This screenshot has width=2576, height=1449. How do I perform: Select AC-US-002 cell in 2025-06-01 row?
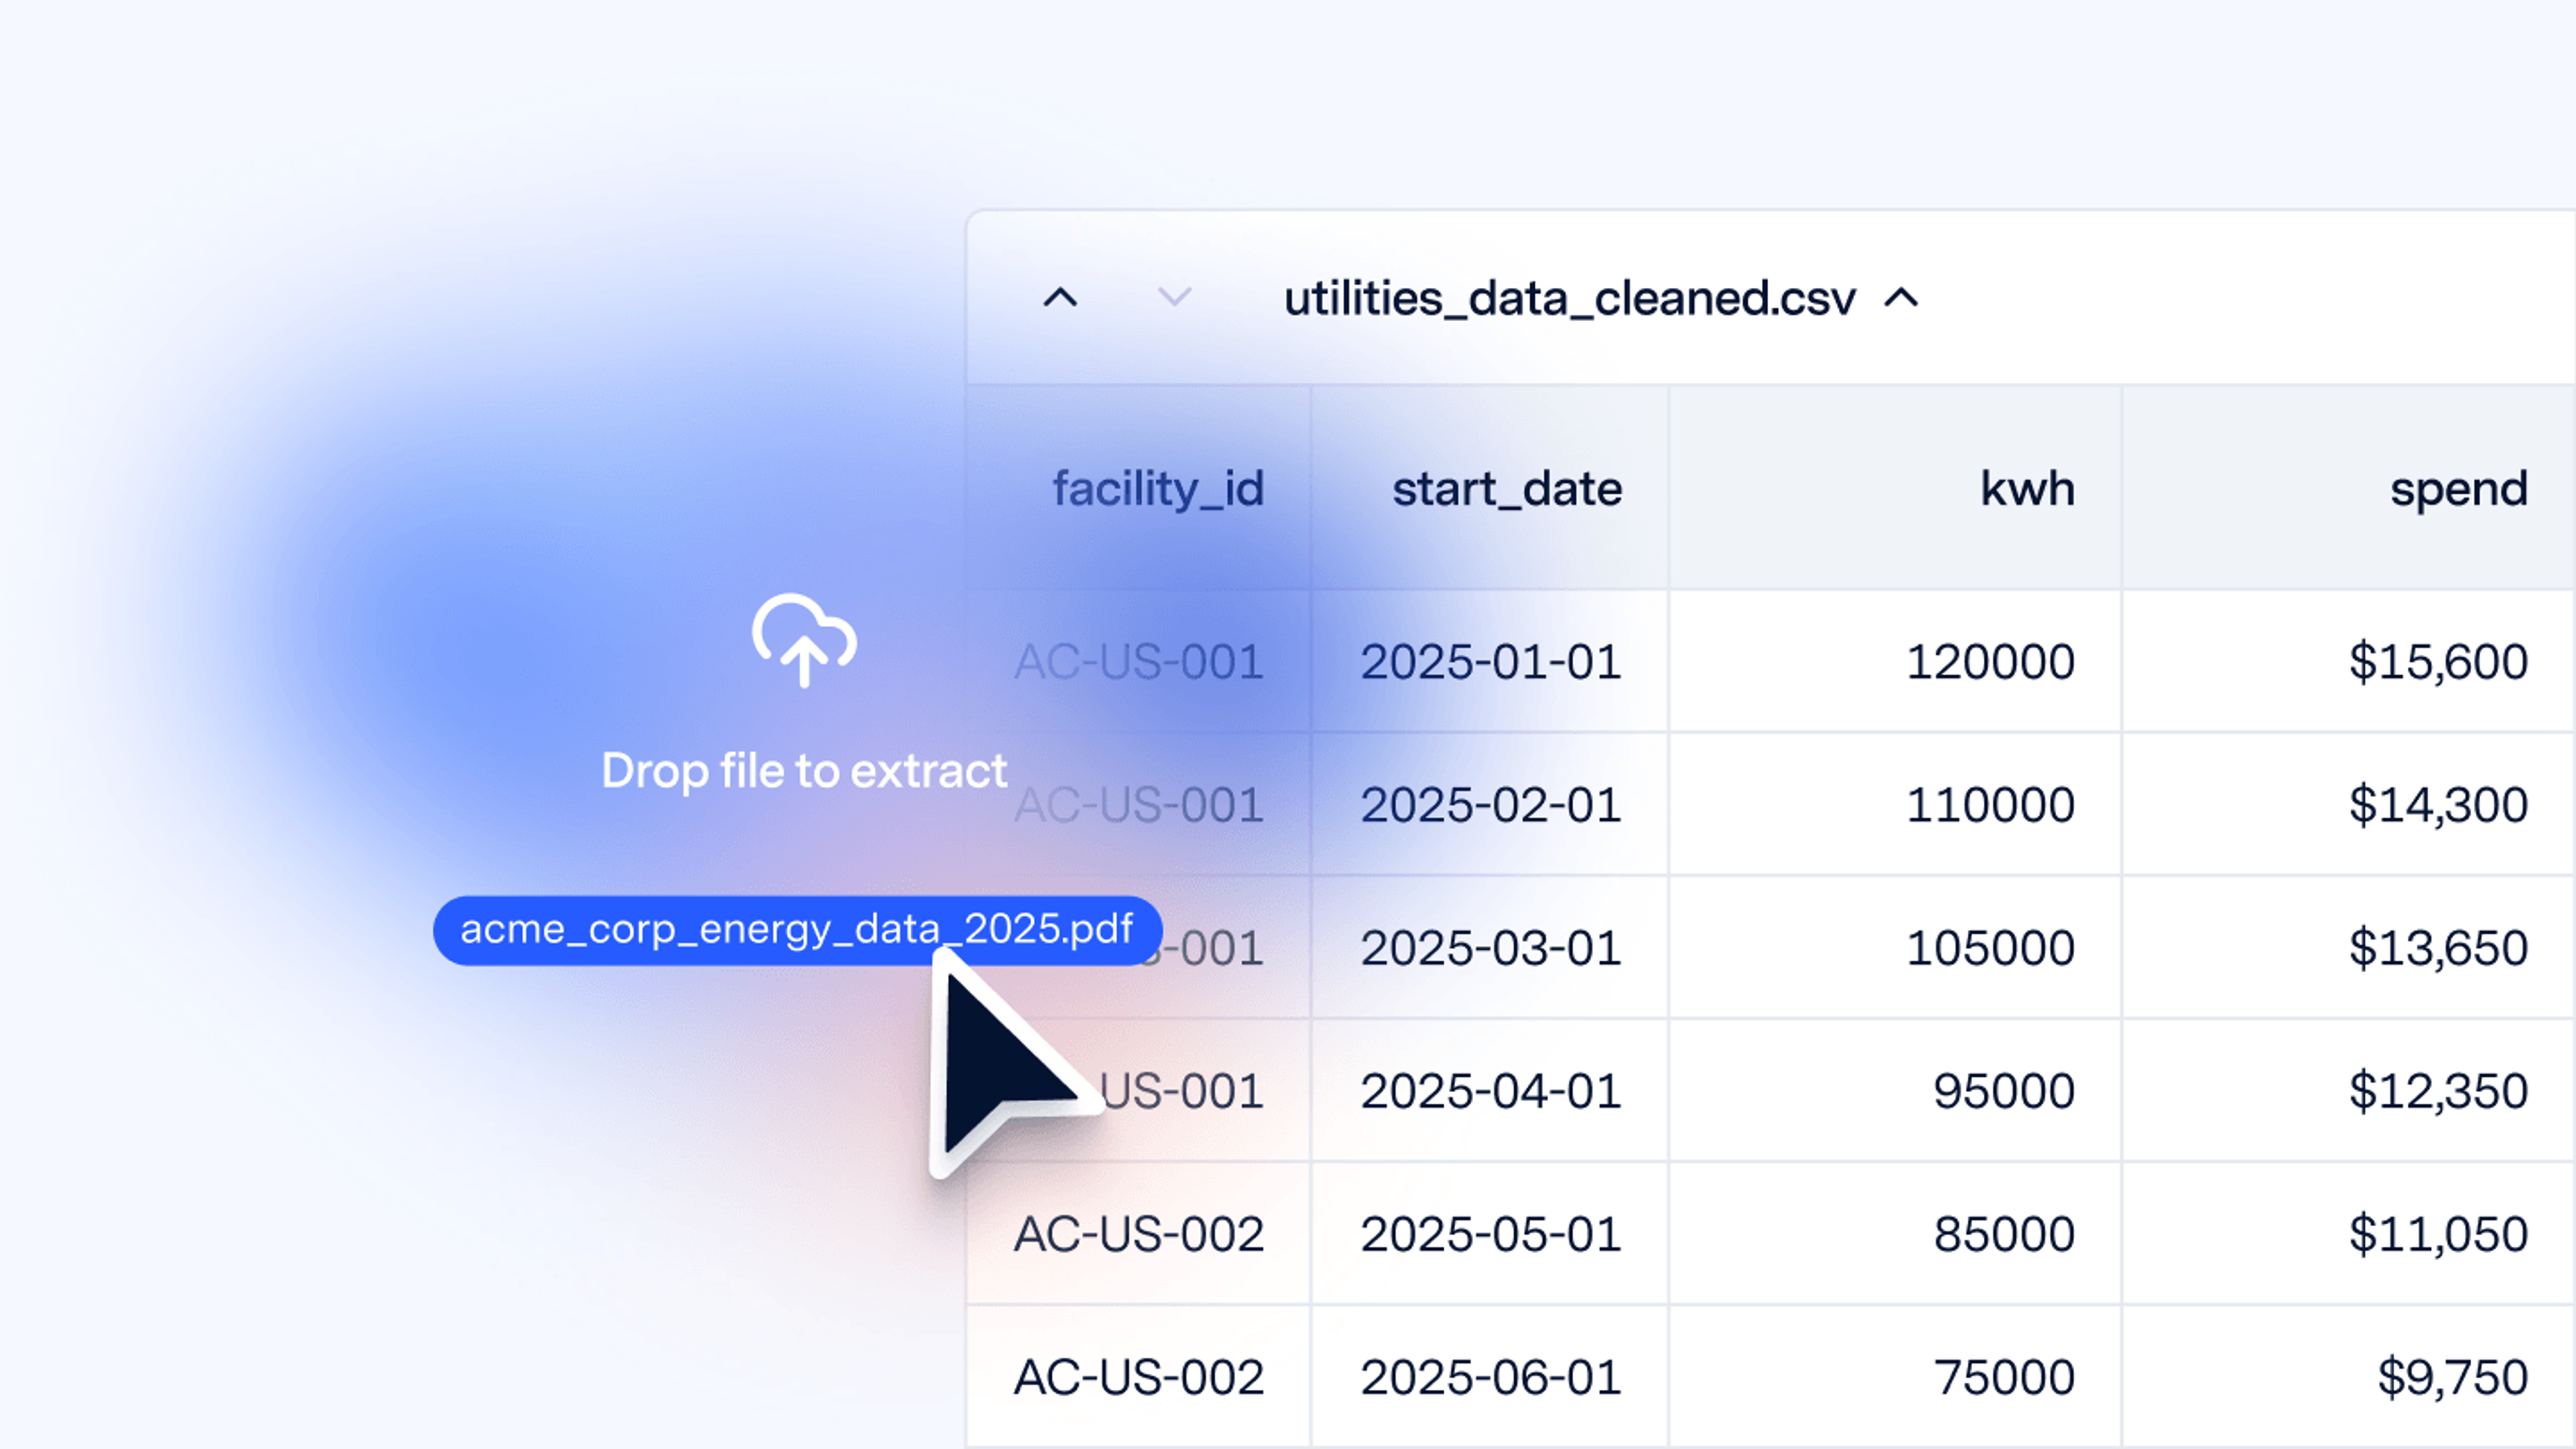tap(1138, 1376)
